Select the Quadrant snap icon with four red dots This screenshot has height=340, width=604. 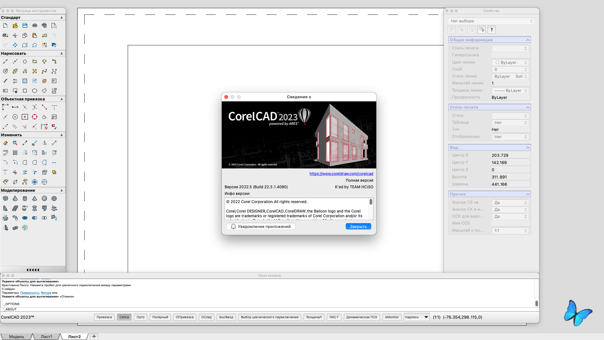point(35,117)
